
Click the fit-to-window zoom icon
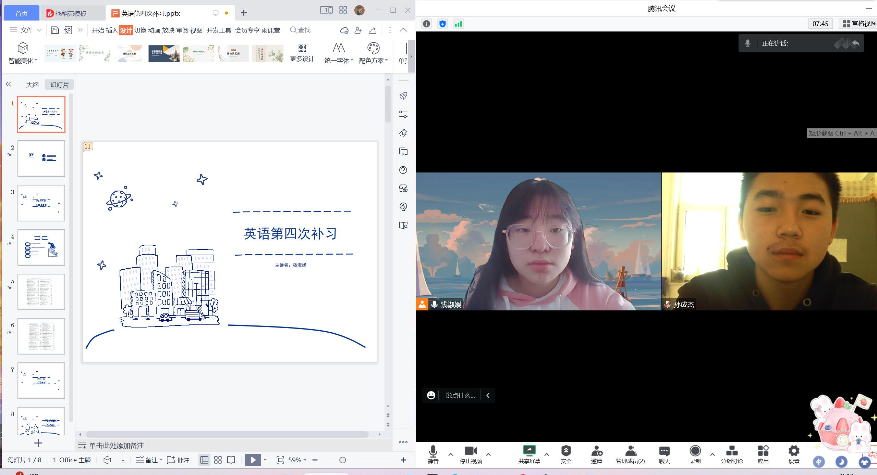point(280,460)
